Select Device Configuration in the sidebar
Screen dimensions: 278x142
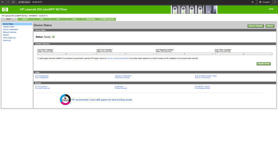pos(10,30)
